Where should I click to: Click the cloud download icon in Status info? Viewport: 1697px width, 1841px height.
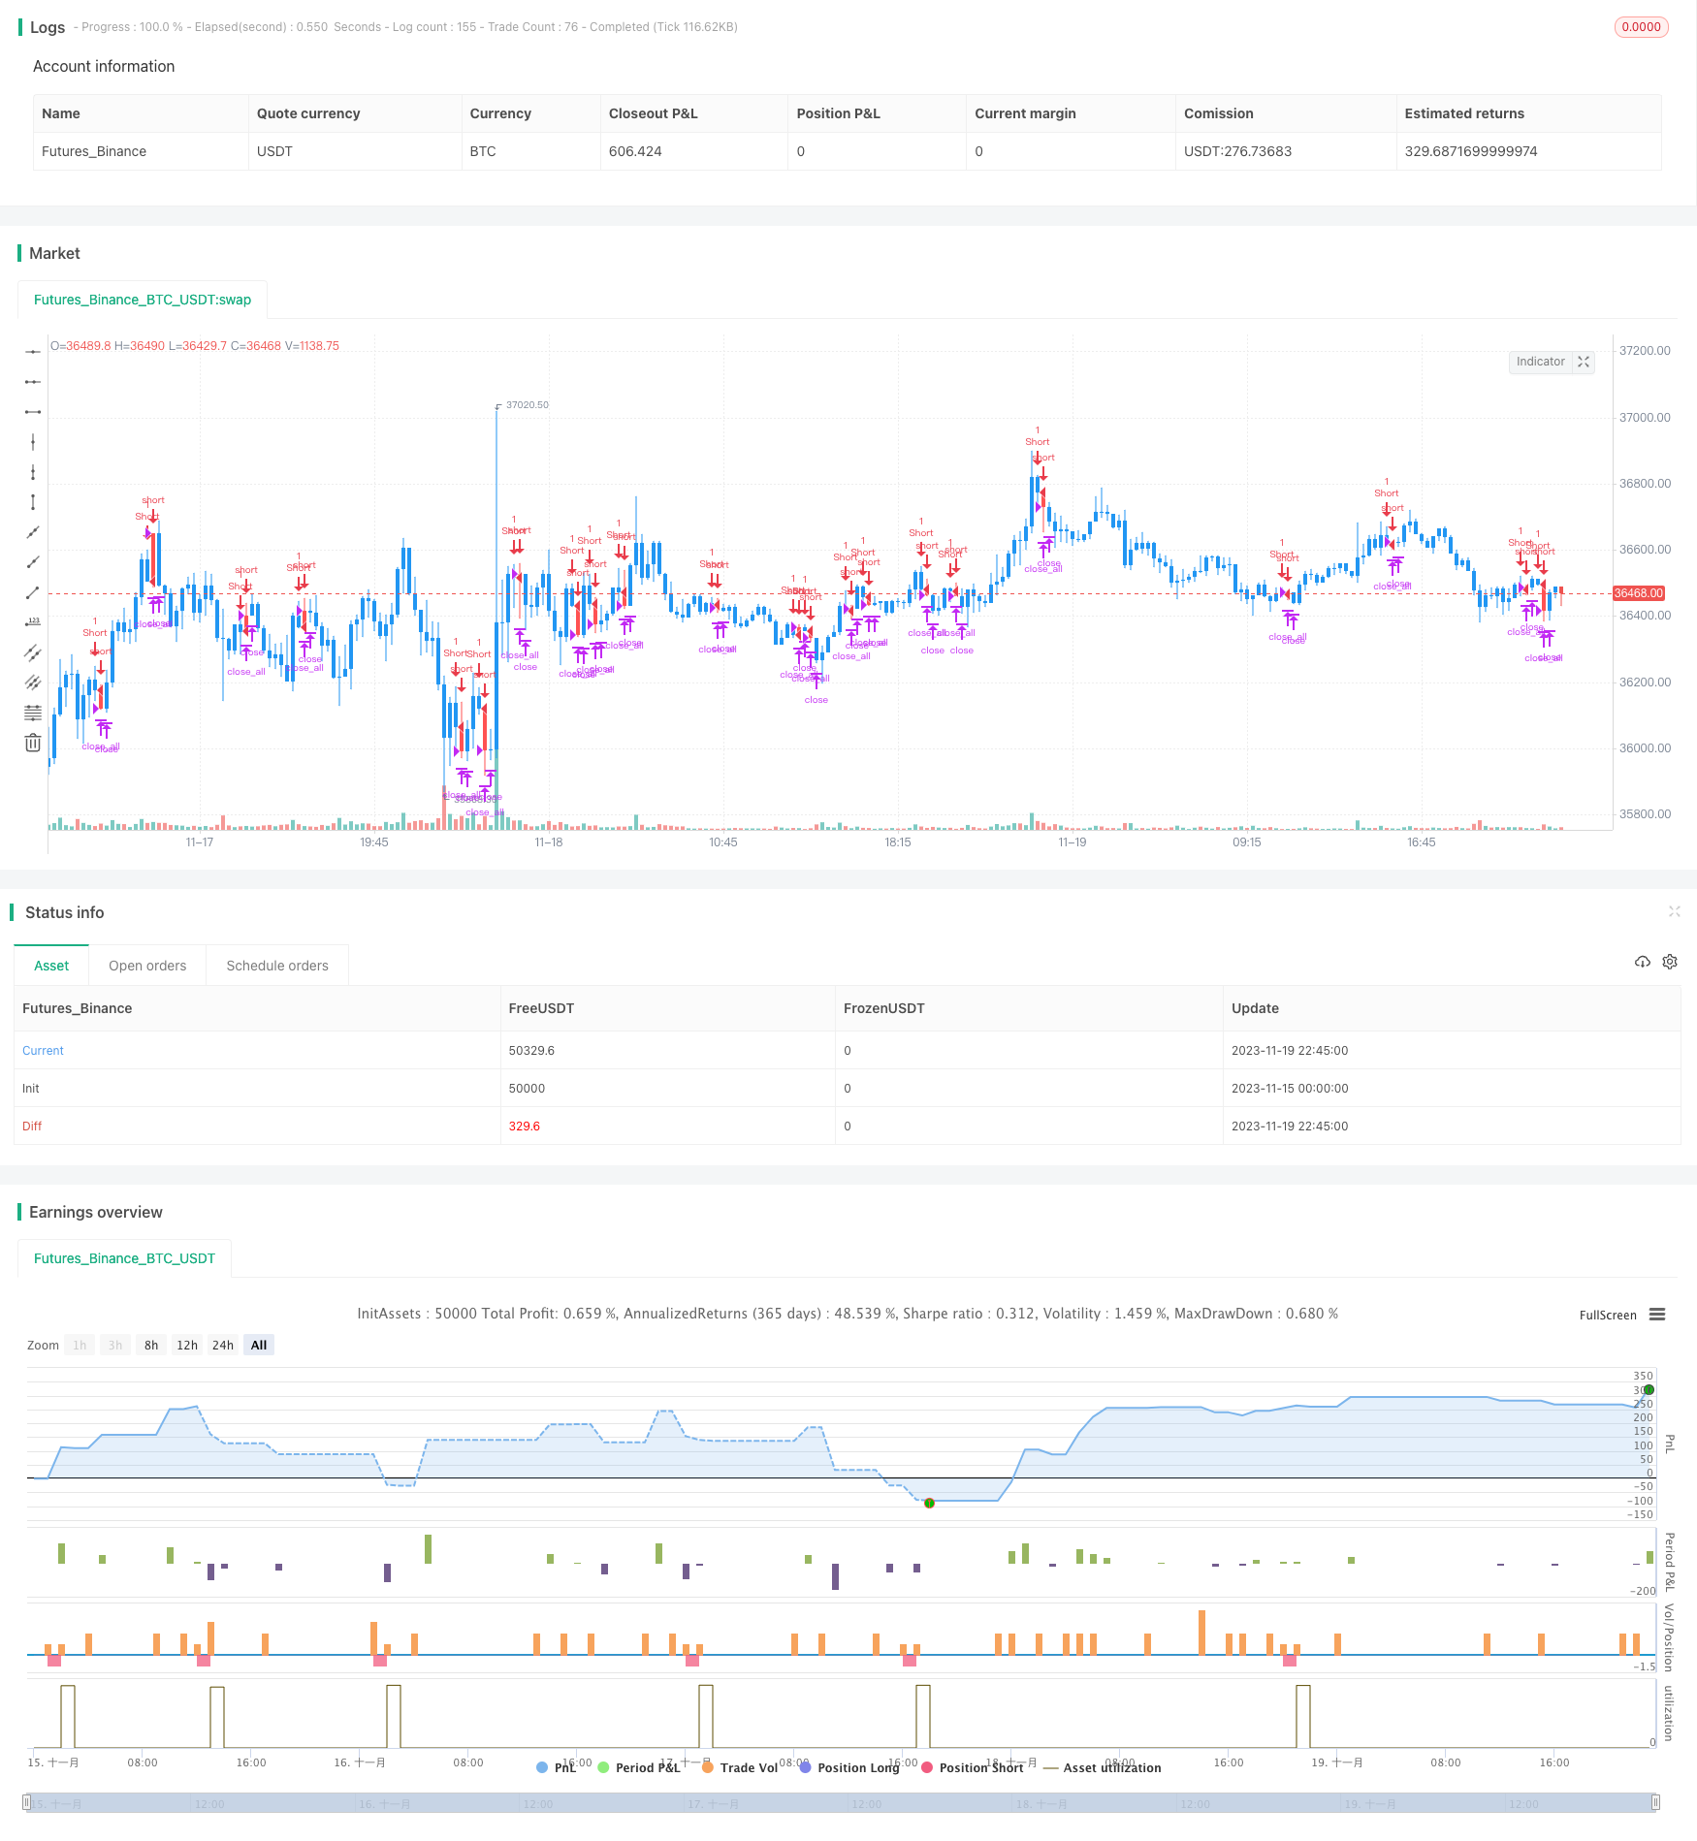(1642, 962)
